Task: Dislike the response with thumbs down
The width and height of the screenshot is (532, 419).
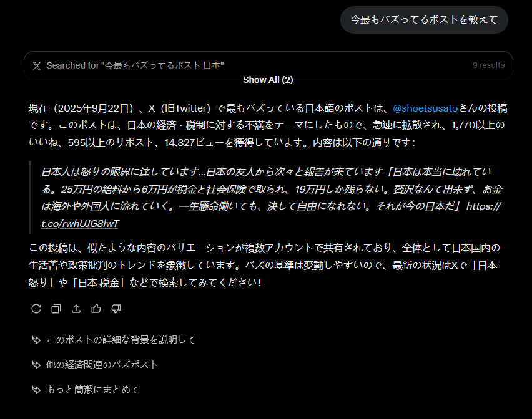Action: [x=116, y=309]
